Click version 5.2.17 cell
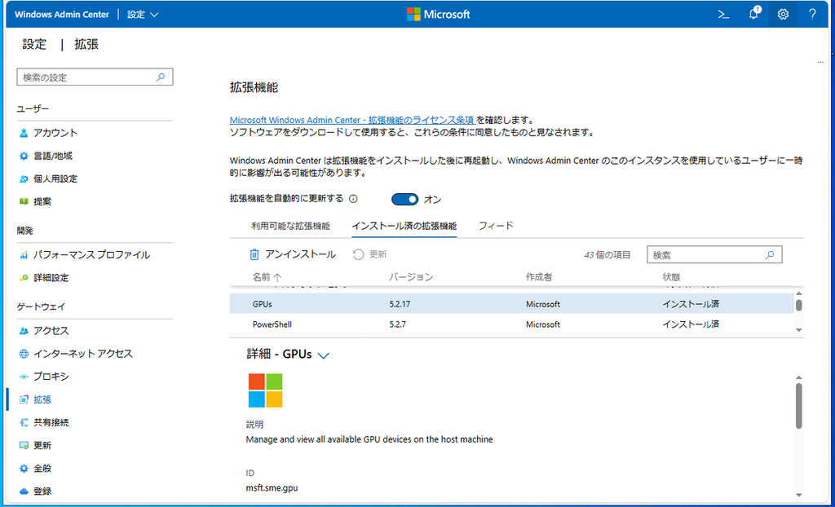Viewport: 835px width, 507px height. (400, 304)
